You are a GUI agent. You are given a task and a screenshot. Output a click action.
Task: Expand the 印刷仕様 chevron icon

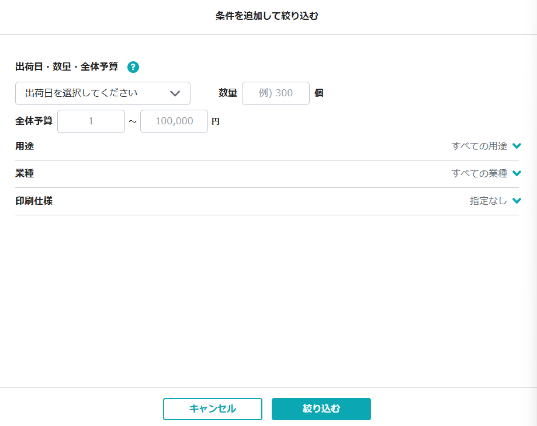(x=516, y=201)
